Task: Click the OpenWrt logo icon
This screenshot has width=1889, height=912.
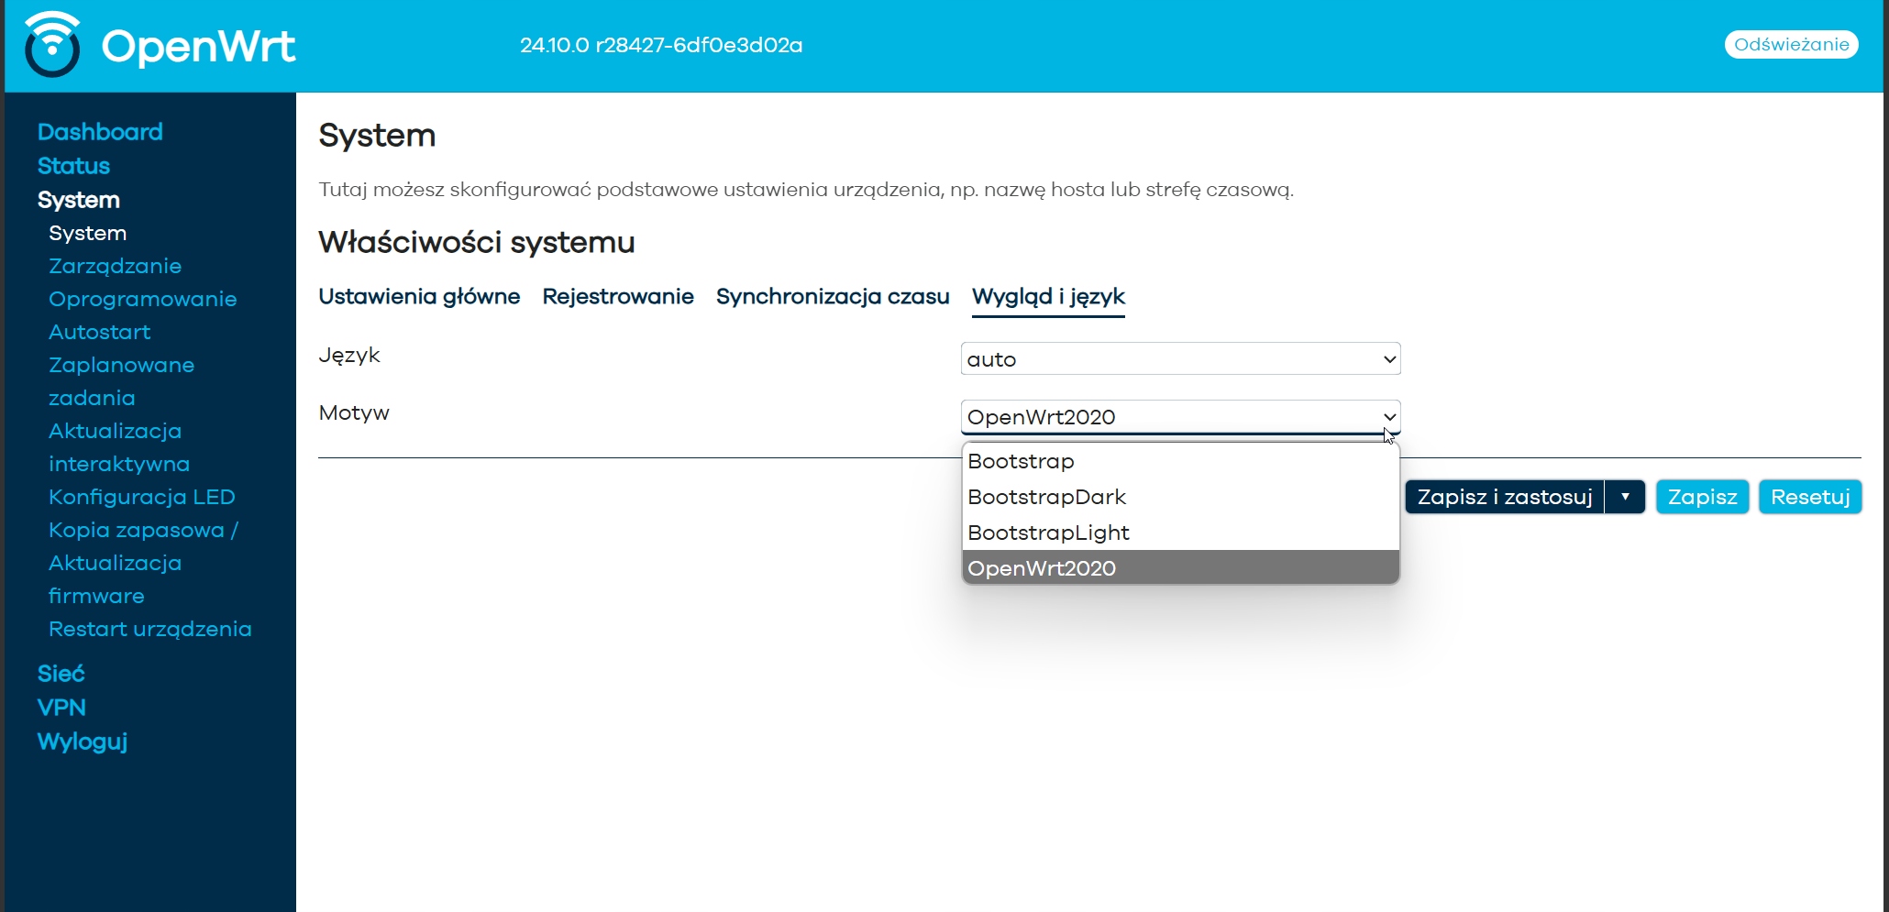Action: [x=52, y=45]
